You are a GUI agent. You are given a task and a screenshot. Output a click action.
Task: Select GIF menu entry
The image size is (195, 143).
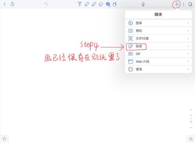pos(158,54)
